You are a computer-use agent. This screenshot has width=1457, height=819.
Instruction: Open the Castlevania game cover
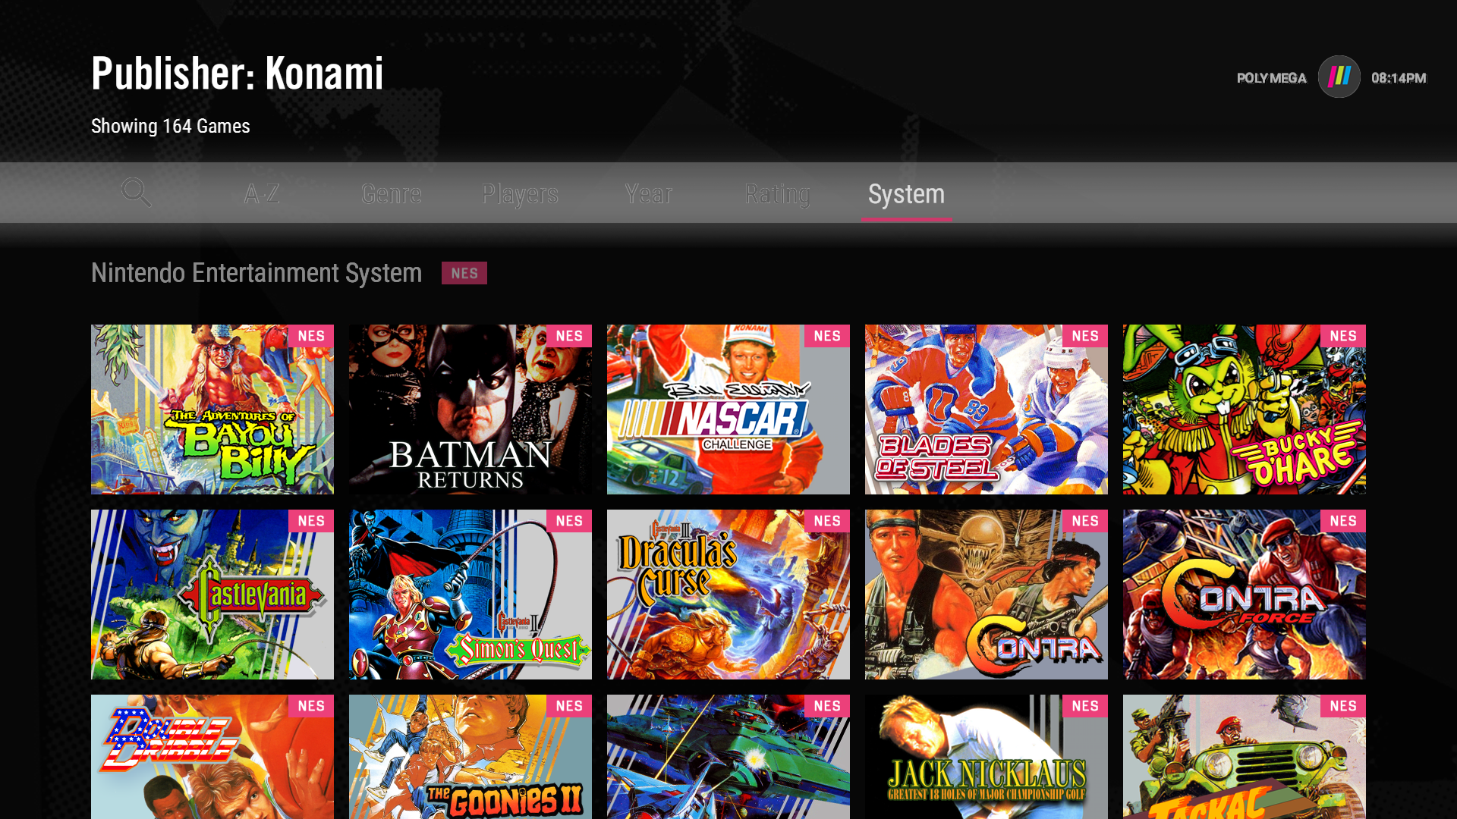click(212, 595)
